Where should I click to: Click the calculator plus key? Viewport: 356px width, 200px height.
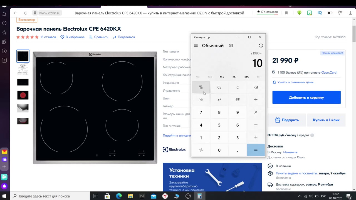coord(256,137)
